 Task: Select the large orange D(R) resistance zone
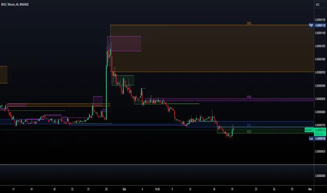(x=212, y=48)
